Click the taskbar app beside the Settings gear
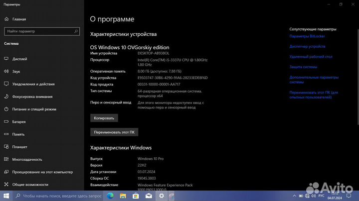This screenshot has height=201, width=359. point(172,196)
